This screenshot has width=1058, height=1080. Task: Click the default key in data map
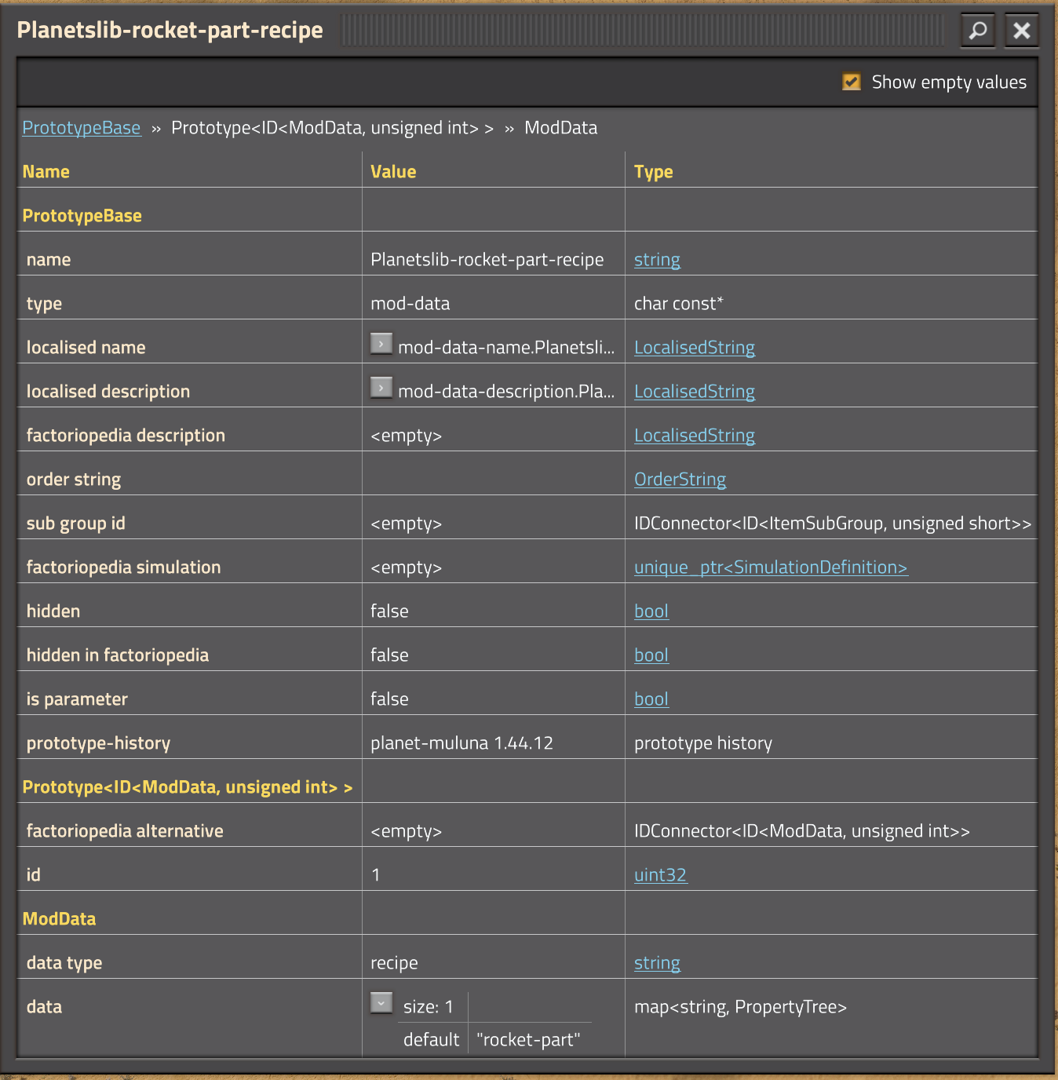pos(432,1040)
